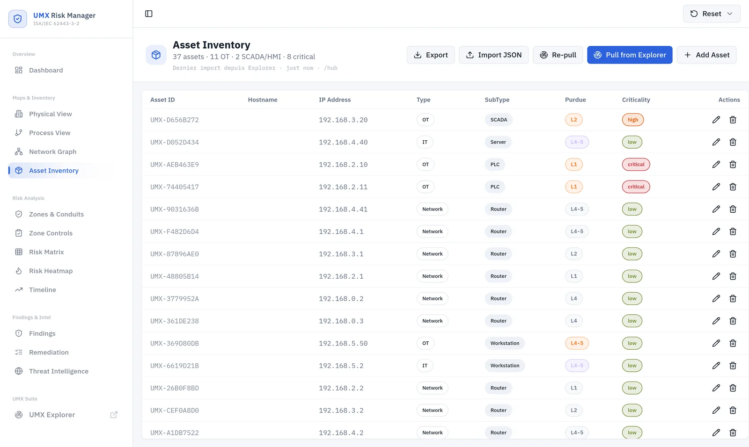Viewport: 749px width, 447px height.
Task: Click the Server subtype badge
Action: click(x=498, y=142)
